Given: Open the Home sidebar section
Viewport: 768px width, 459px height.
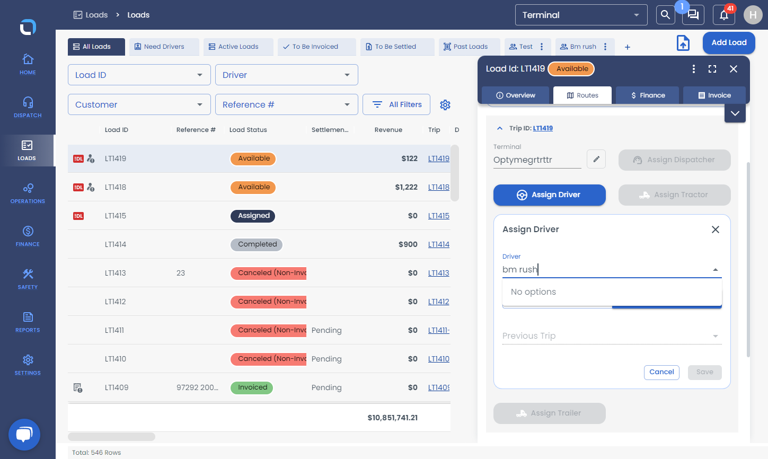Looking at the screenshot, I should click(28, 64).
